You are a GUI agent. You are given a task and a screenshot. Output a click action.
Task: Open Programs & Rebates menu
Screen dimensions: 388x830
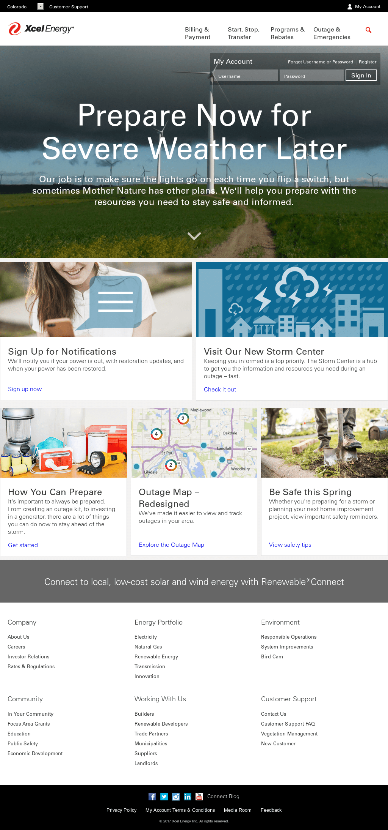288,33
